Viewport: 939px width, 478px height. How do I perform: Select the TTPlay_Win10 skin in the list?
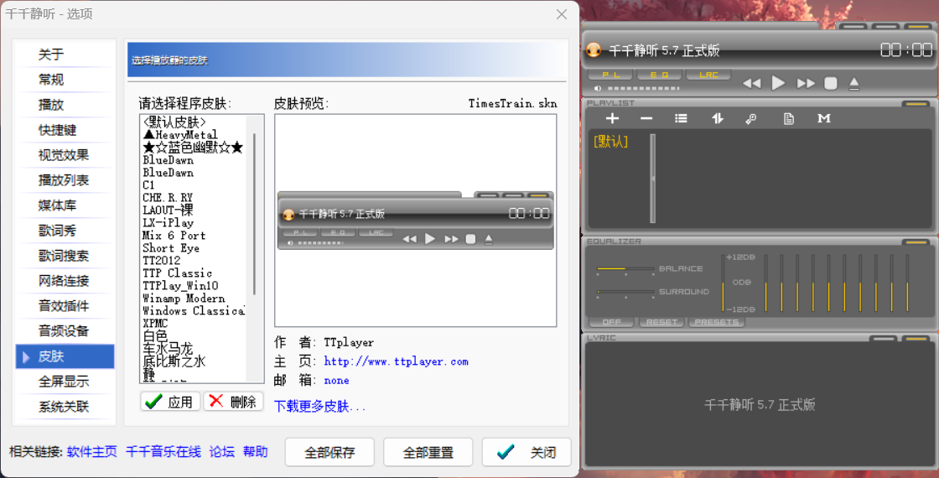coord(180,286)
